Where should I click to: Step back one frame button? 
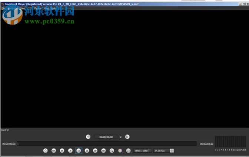pos(88,137)
